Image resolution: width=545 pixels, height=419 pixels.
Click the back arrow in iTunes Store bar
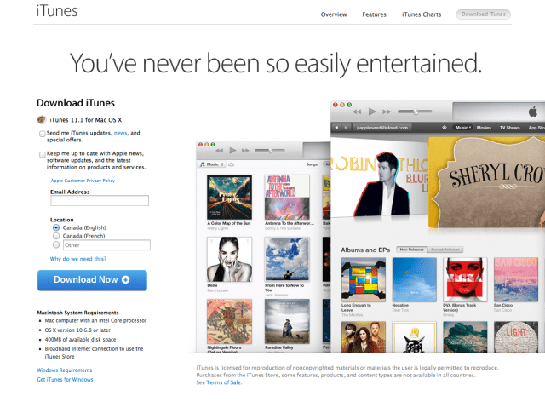336,128
